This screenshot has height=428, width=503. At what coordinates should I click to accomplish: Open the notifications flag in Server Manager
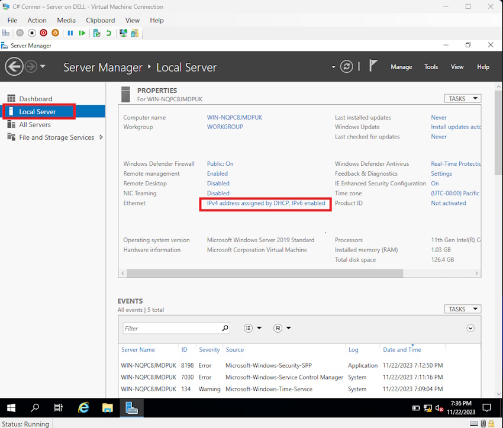[x=373, y=66]
